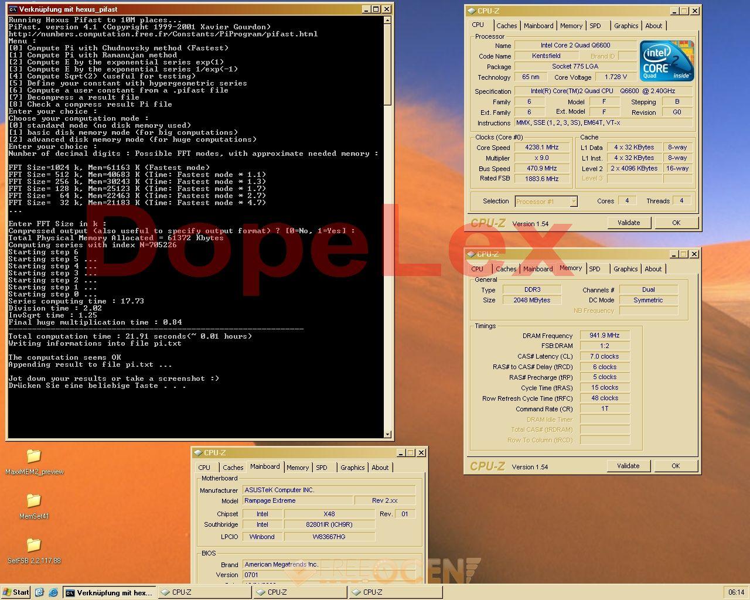Viewport: 750px width, 600px height.
Task: Activate third CPU-Z taskbar button
Action: (x=395, y=592)
